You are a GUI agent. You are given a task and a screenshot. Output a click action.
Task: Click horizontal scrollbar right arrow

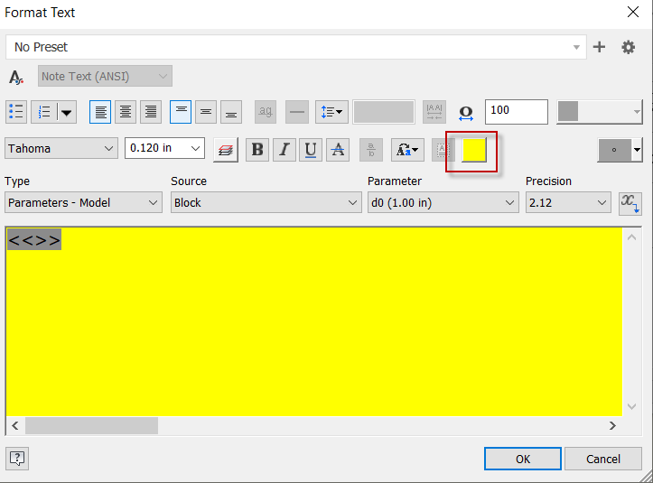(x=612, y=425)
